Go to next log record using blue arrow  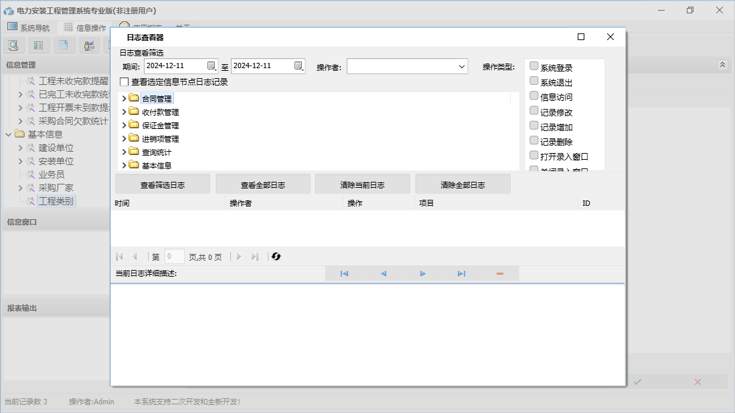click(x=422, y=274)
